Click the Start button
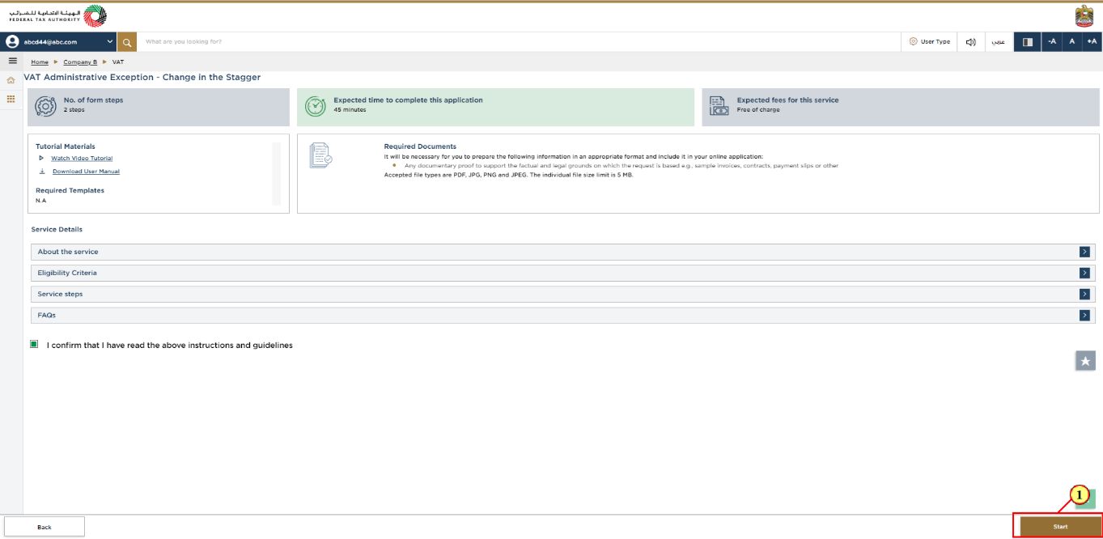Image resolution: width=1103 pixels, height=539 pixels. point(1060,527)
